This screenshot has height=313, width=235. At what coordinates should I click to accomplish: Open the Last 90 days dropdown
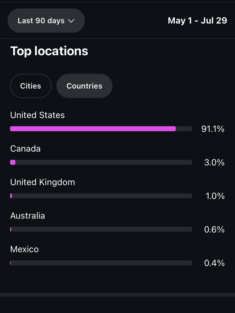[46, 20]
